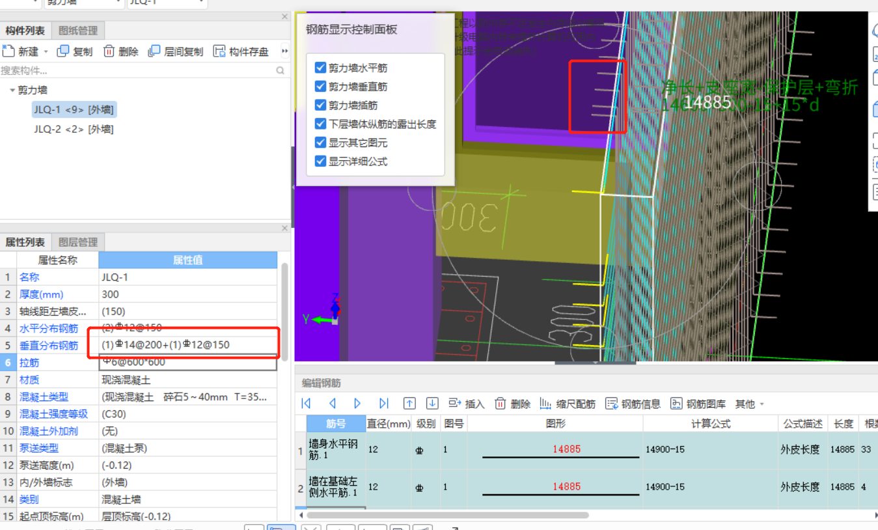Image resolution: width=878 pixels, height=530 pixels.
Task: Open the JLQ-1 component name dropdown
Action: coord(201,3)
